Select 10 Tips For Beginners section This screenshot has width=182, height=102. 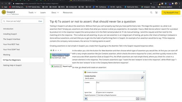23,60
